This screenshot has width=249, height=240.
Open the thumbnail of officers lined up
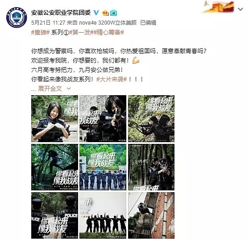coord(103,167)
